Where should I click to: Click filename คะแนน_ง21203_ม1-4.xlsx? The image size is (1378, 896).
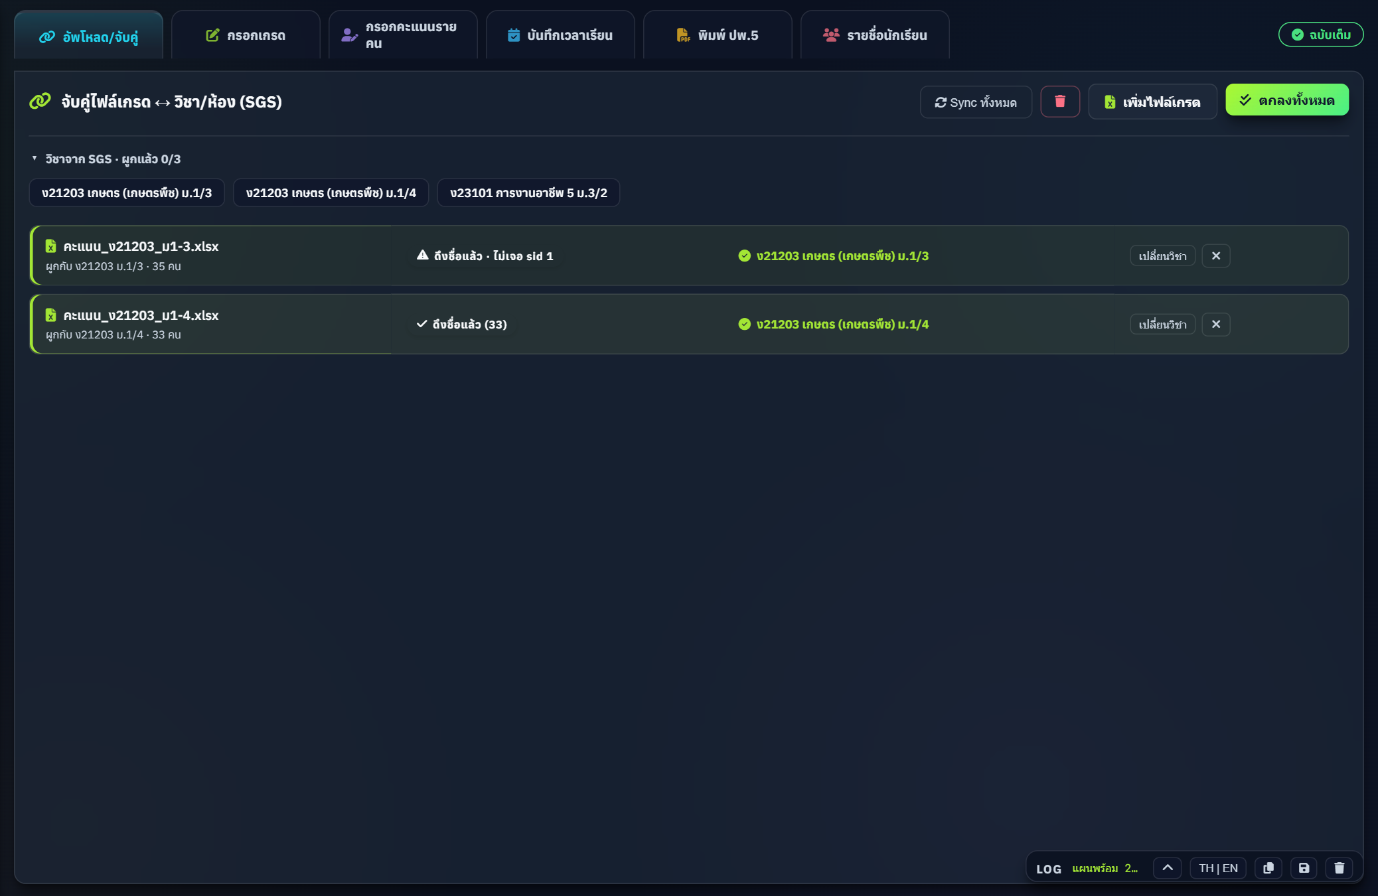point(141,315)
